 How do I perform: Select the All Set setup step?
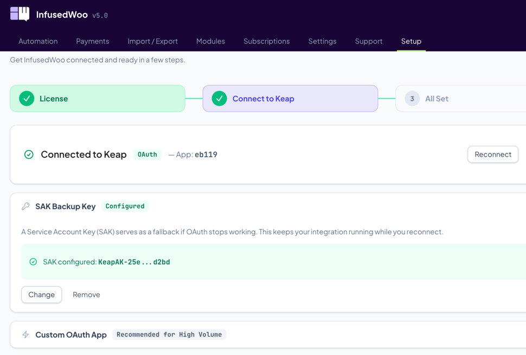click(437, 99)
